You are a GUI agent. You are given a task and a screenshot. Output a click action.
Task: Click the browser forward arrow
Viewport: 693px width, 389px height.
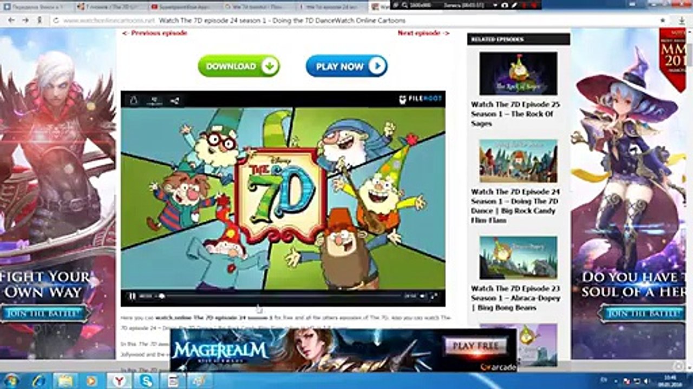click(x=25, y=20)
